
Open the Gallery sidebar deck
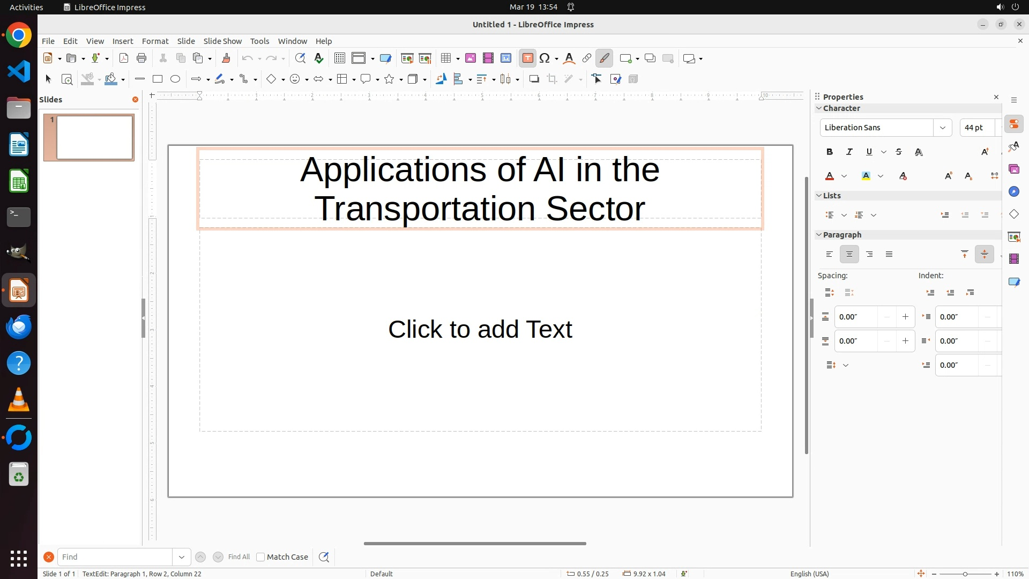pos(1014,169)
